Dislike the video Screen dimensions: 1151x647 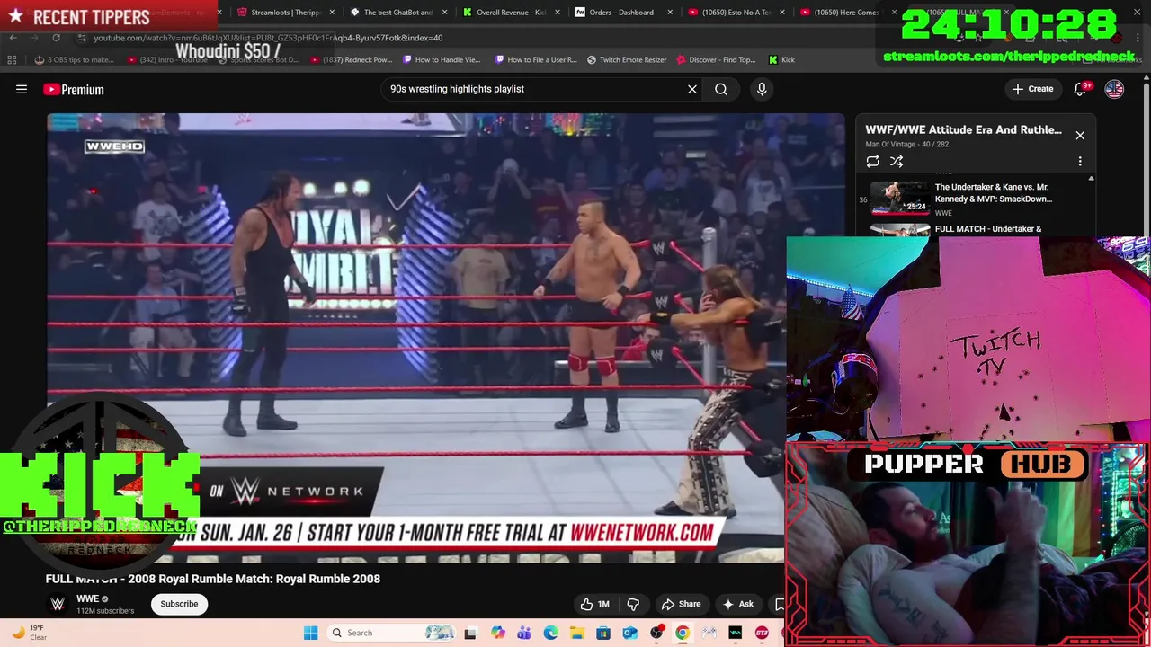(x=633, y=604)
